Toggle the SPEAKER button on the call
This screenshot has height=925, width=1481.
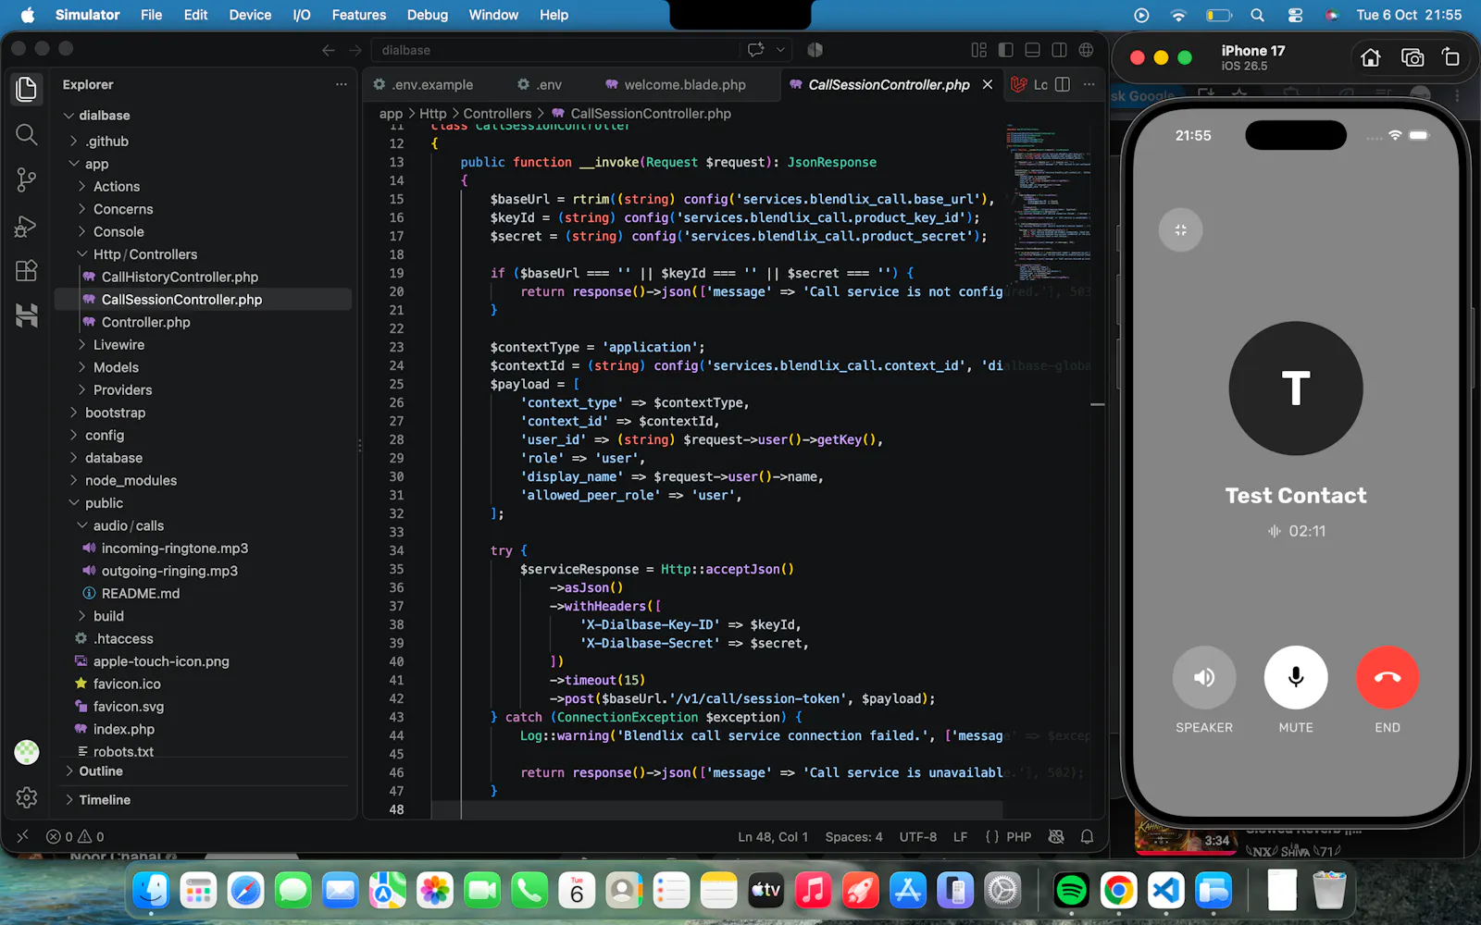[x=1204, y=677]
